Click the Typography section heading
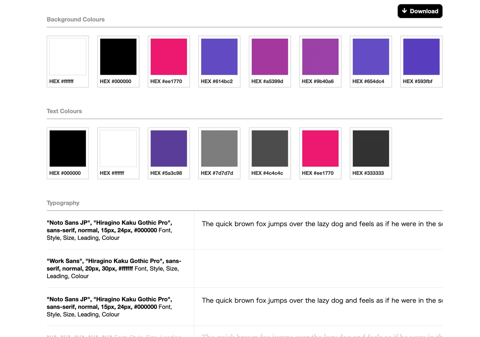The height and width of the screenshot is (337, 480). [x=63, y=203]
